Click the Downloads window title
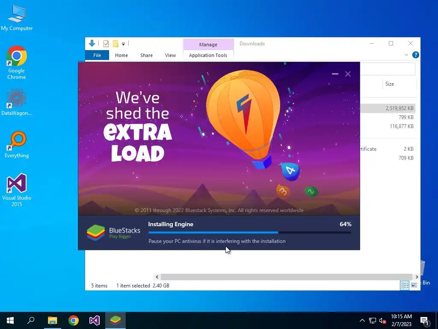Viewport: 438px width, 329px height. pyautogui.click(x=252, y=44)
